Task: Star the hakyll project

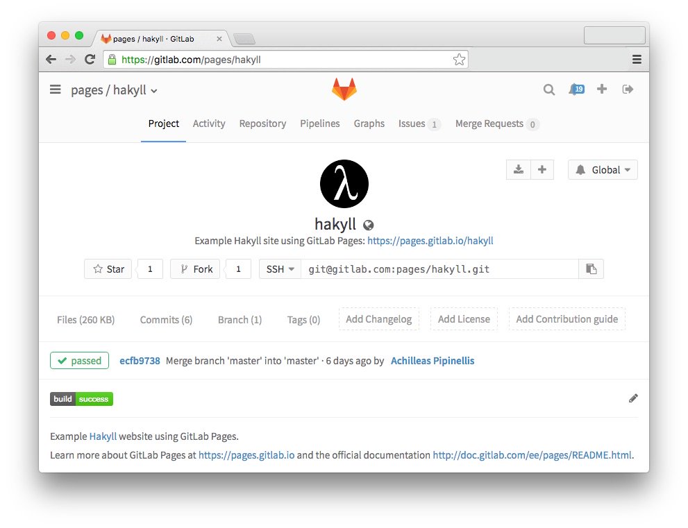Action: [108, 269]
